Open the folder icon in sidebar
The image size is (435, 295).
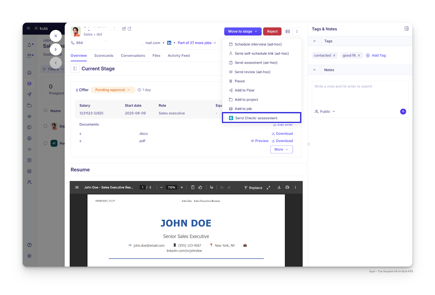[29, 105]
